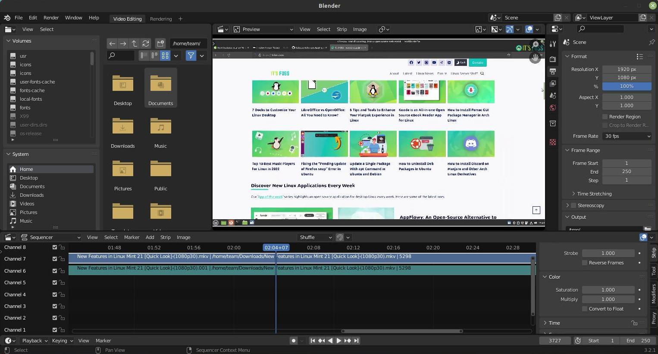658x354 pixels.
Task: Toggle gizmos in preview header
Action: (x=509, y=29)
